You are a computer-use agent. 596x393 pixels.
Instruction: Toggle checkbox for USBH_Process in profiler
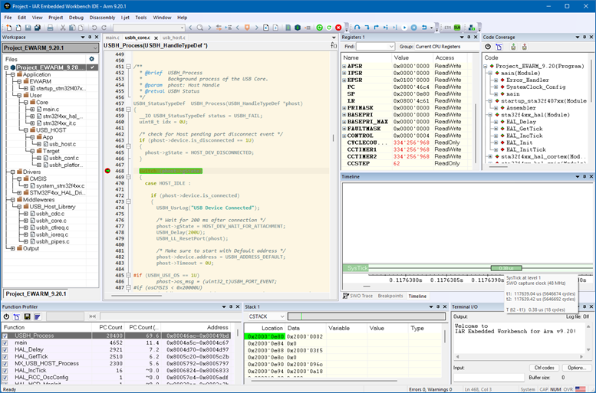click(5, 336)
